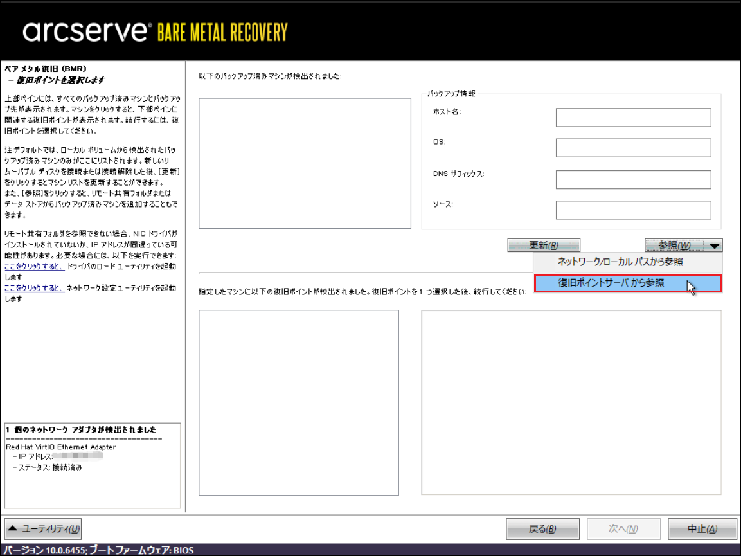Click the ホスト名 text field
Screen dimensions: 741x556
pos(632,118)
